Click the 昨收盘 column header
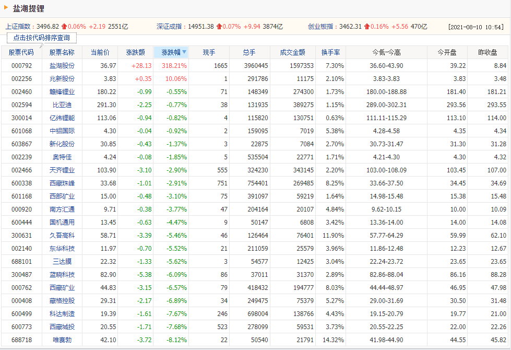Screen dimensions: 511x350 tap(488, 52)
